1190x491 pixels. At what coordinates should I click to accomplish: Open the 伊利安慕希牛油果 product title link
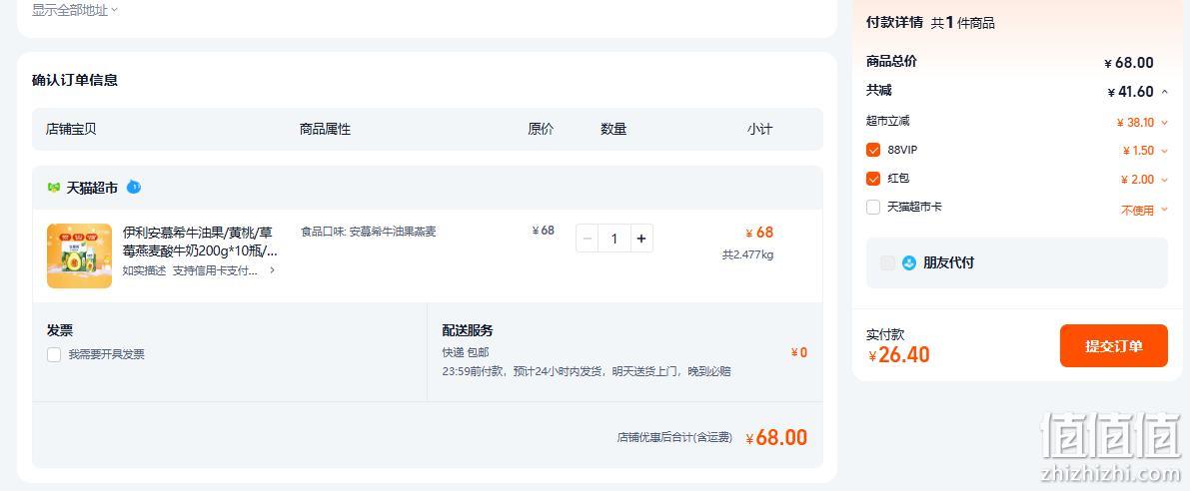(200, 241)
